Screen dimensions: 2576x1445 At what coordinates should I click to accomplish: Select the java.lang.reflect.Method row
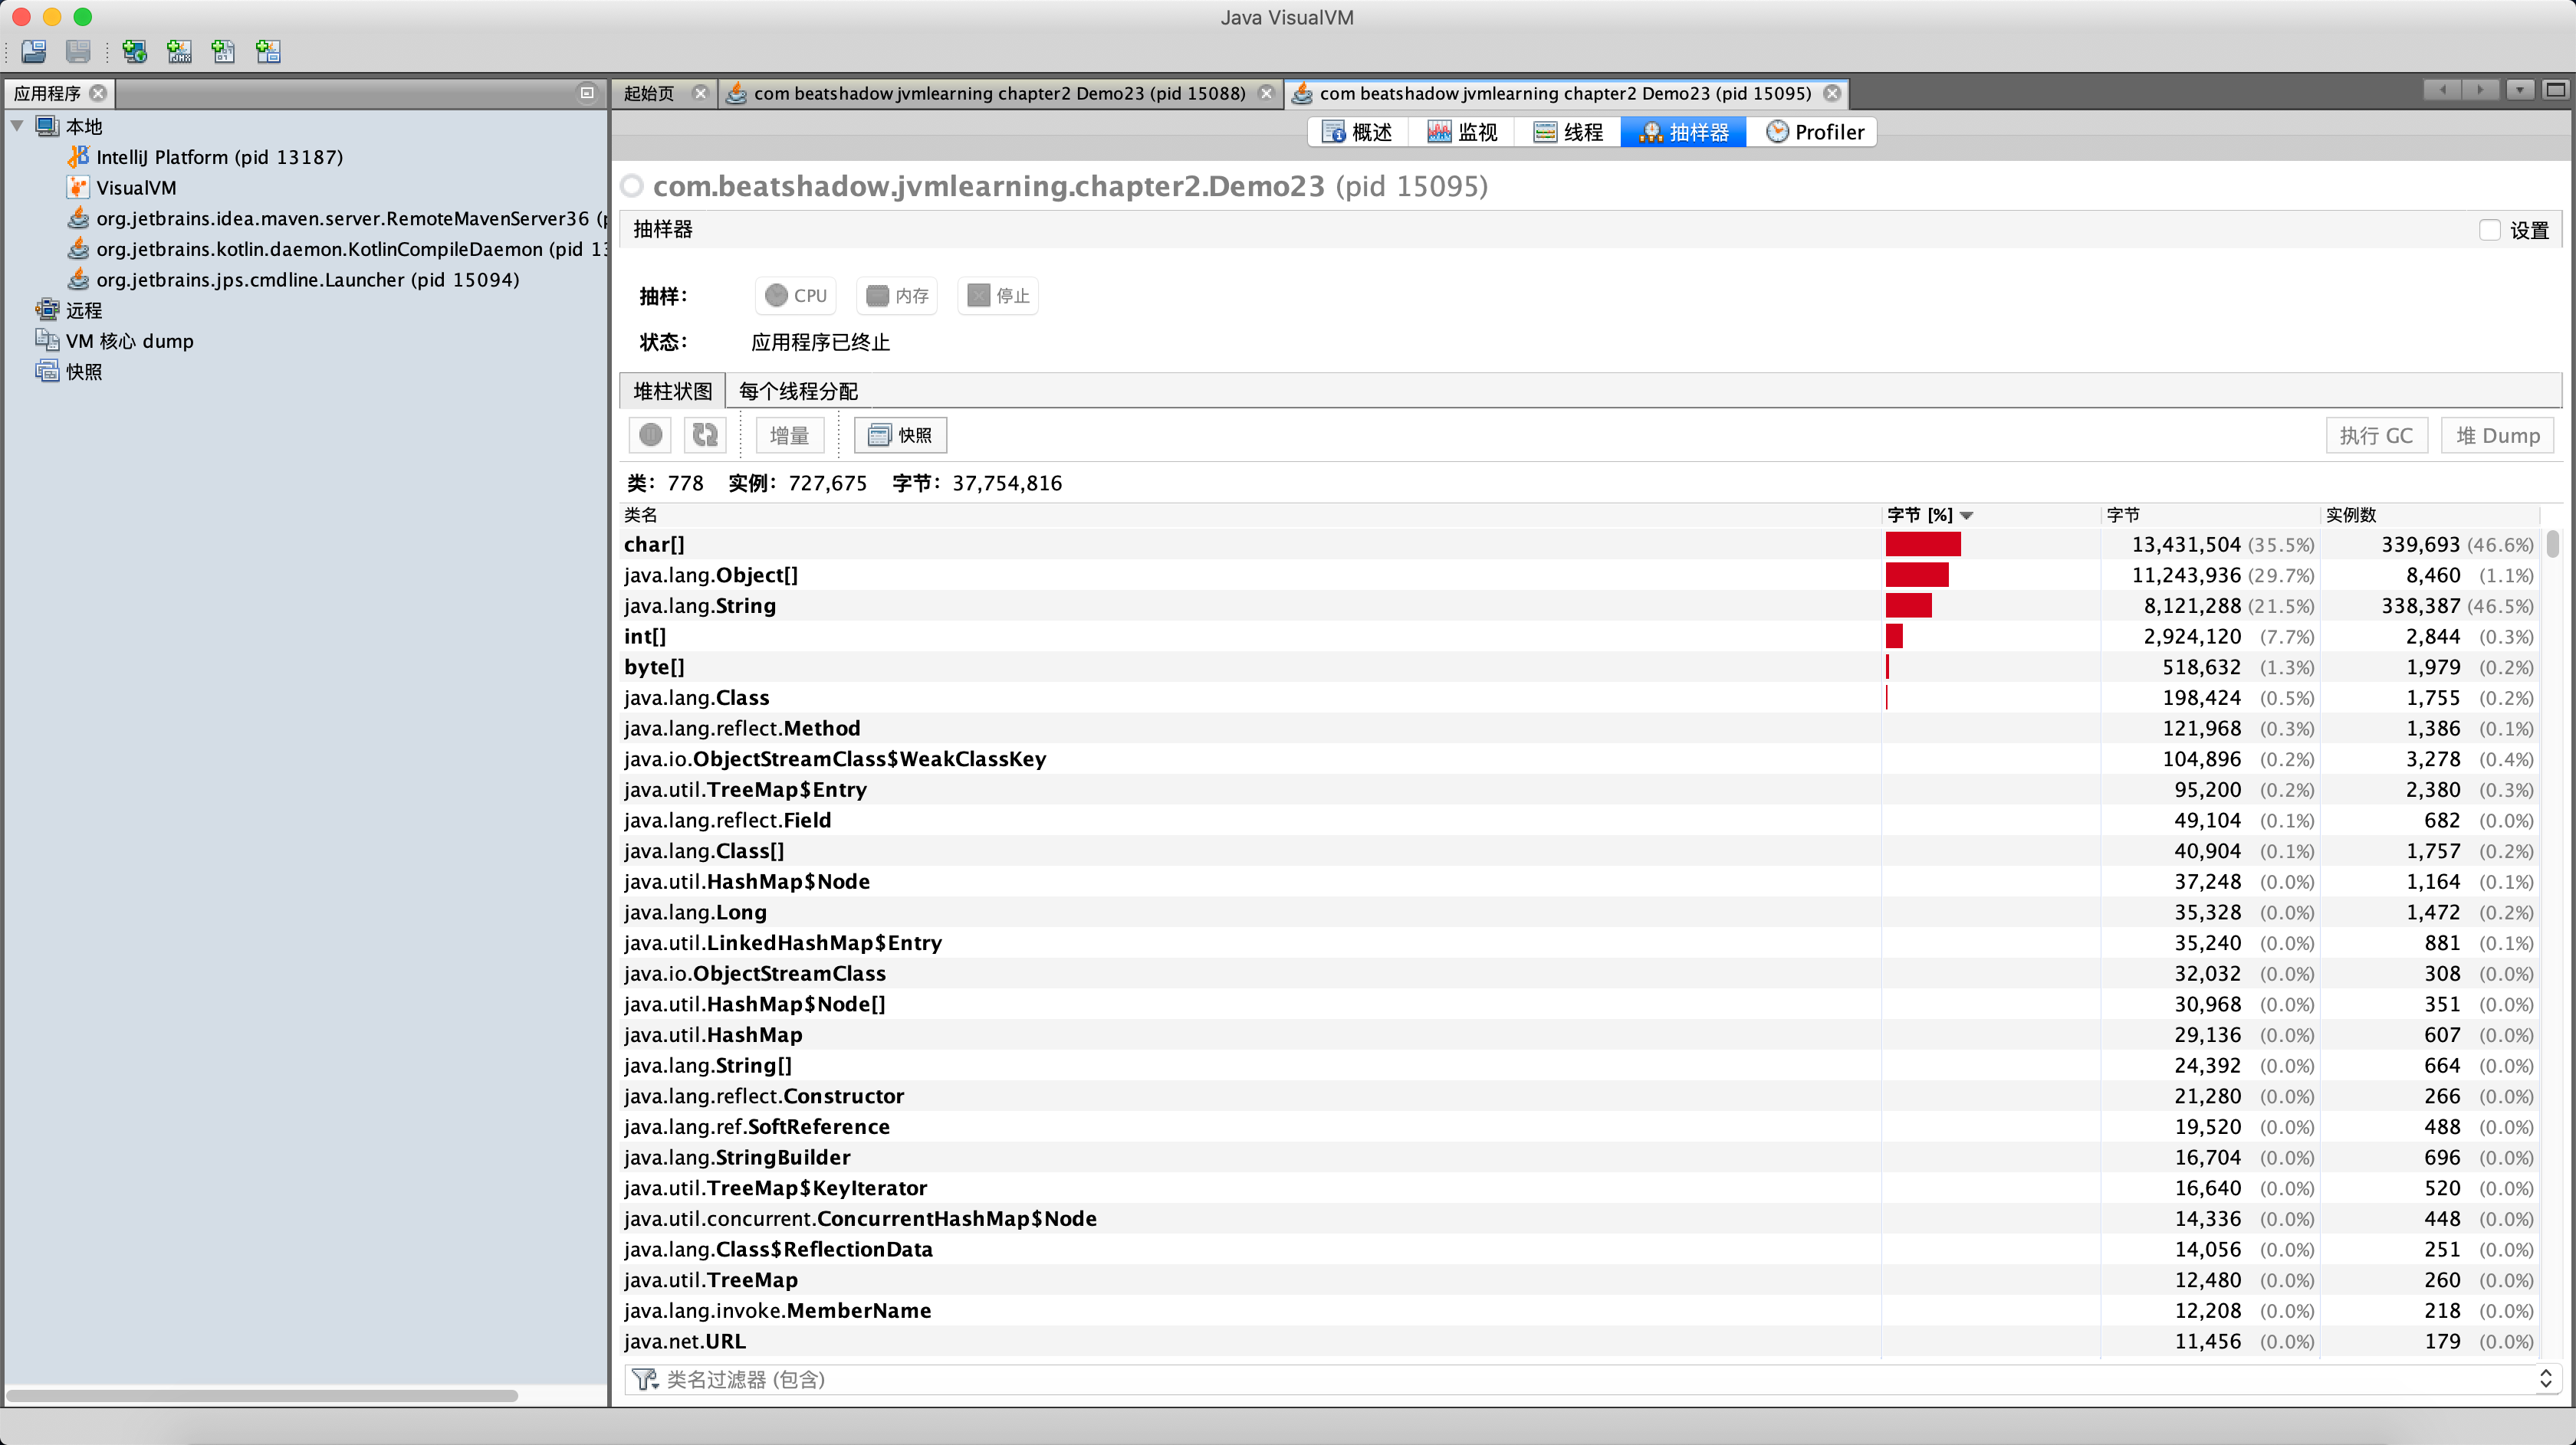pos(1579,729)
